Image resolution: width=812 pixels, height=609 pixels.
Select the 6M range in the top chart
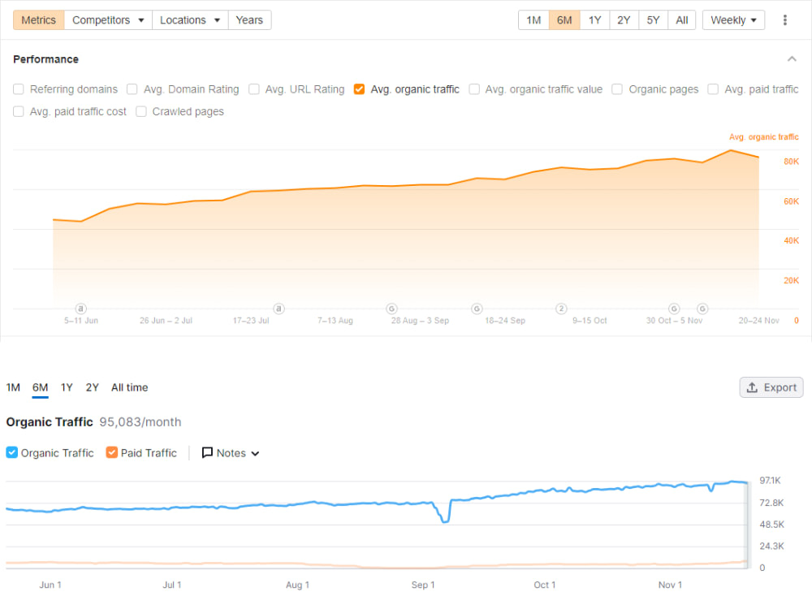[x=564, y=20]
